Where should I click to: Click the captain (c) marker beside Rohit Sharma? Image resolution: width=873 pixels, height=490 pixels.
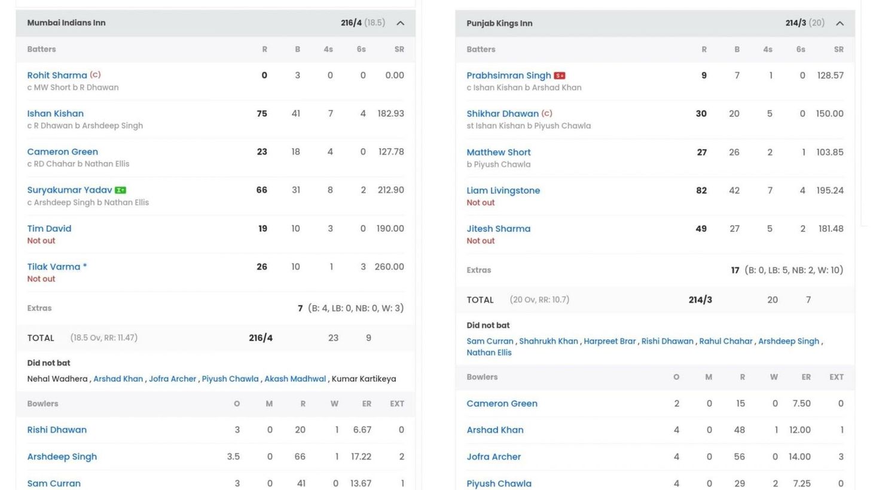[x=94, y=75]
